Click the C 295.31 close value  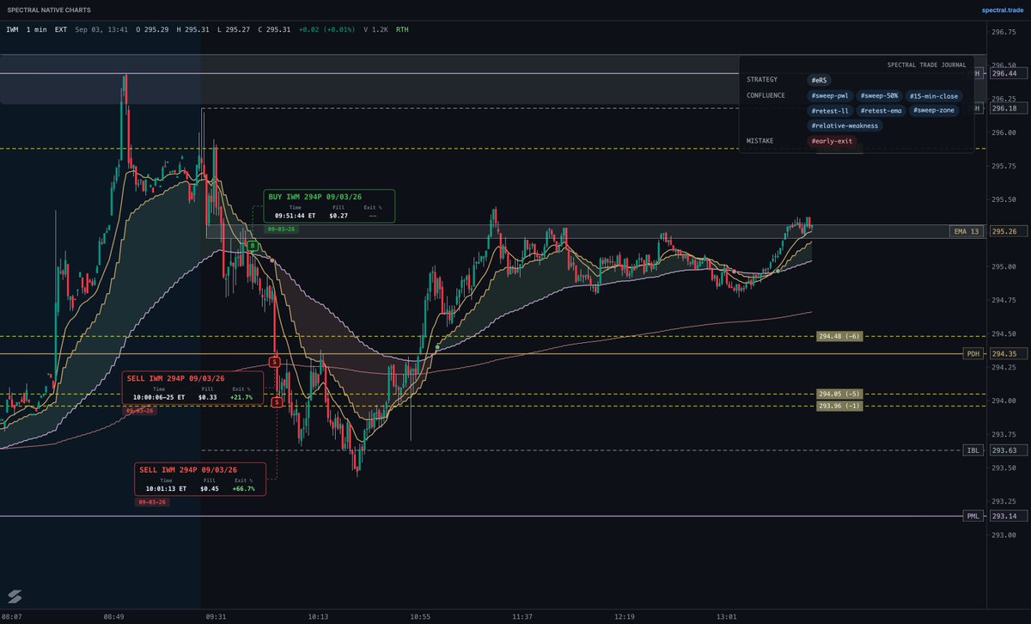click(273, 29)
